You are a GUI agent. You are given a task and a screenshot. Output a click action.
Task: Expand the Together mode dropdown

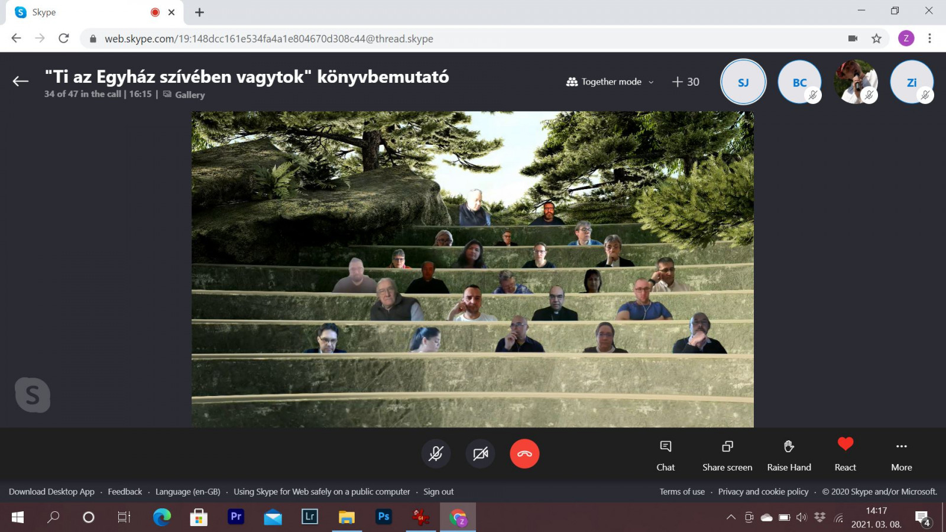[610, 82]
